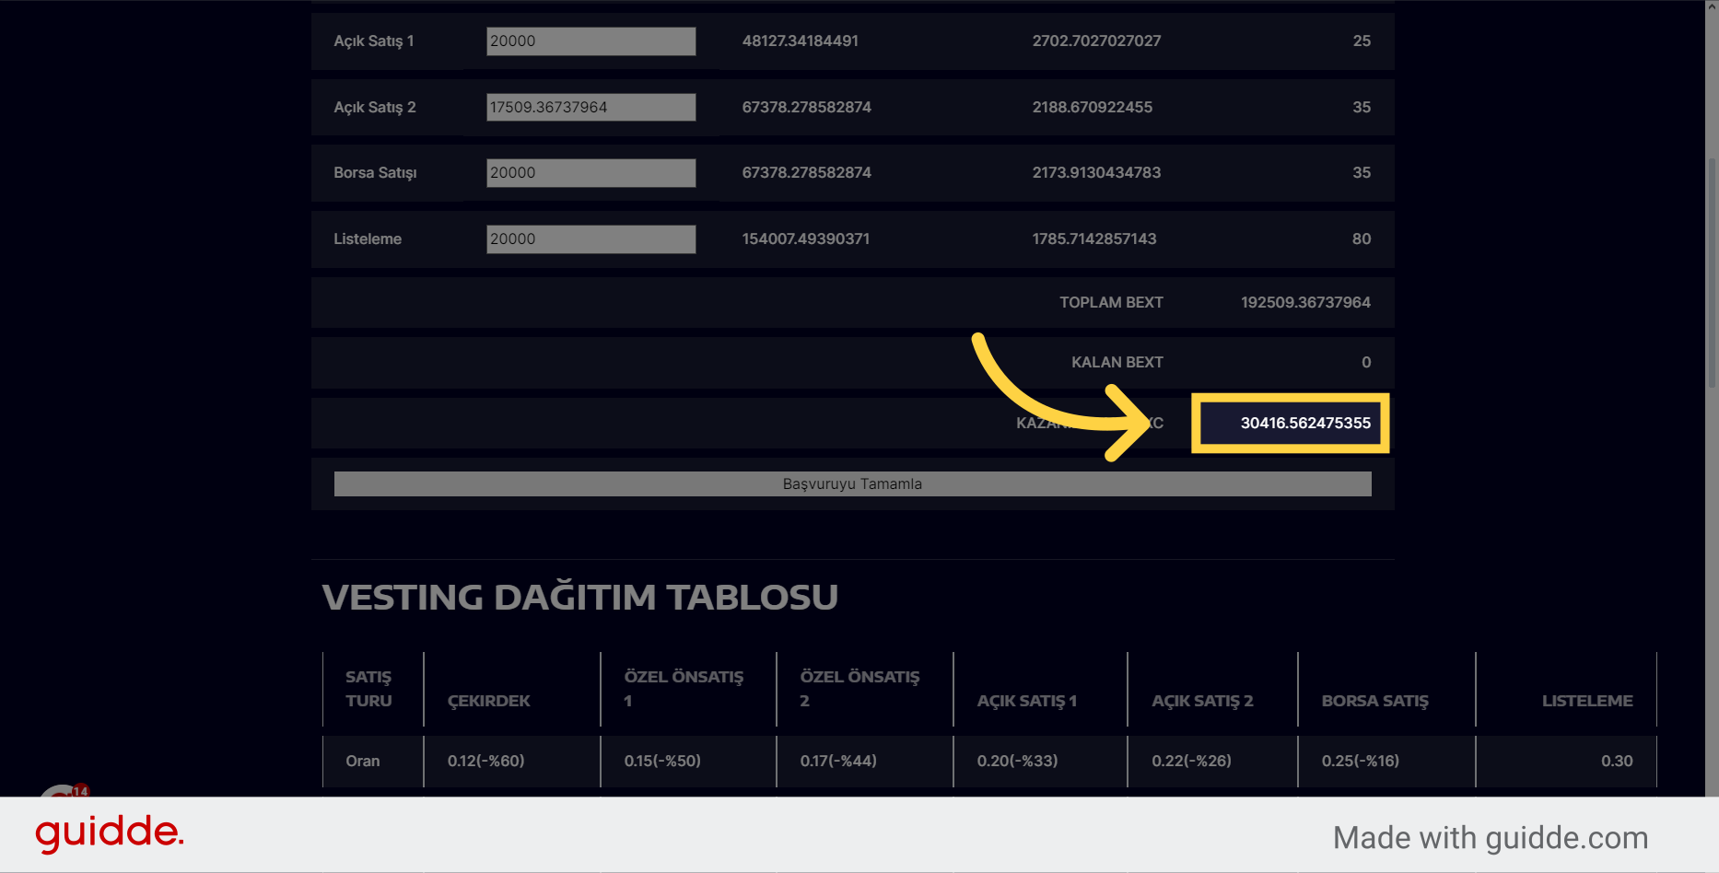Select the value 2188.670922455
Screen dimensions: 1719x873
click(x=1092, y=107)
